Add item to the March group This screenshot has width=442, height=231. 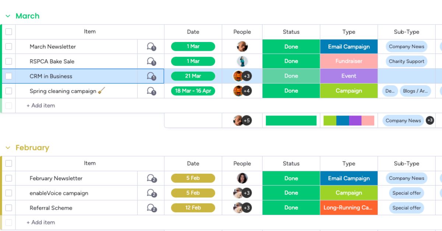pyautogui.click(x=41, y=106)
